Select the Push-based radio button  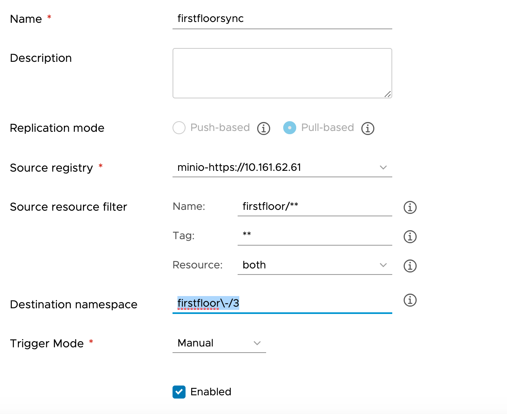[179, 128]
